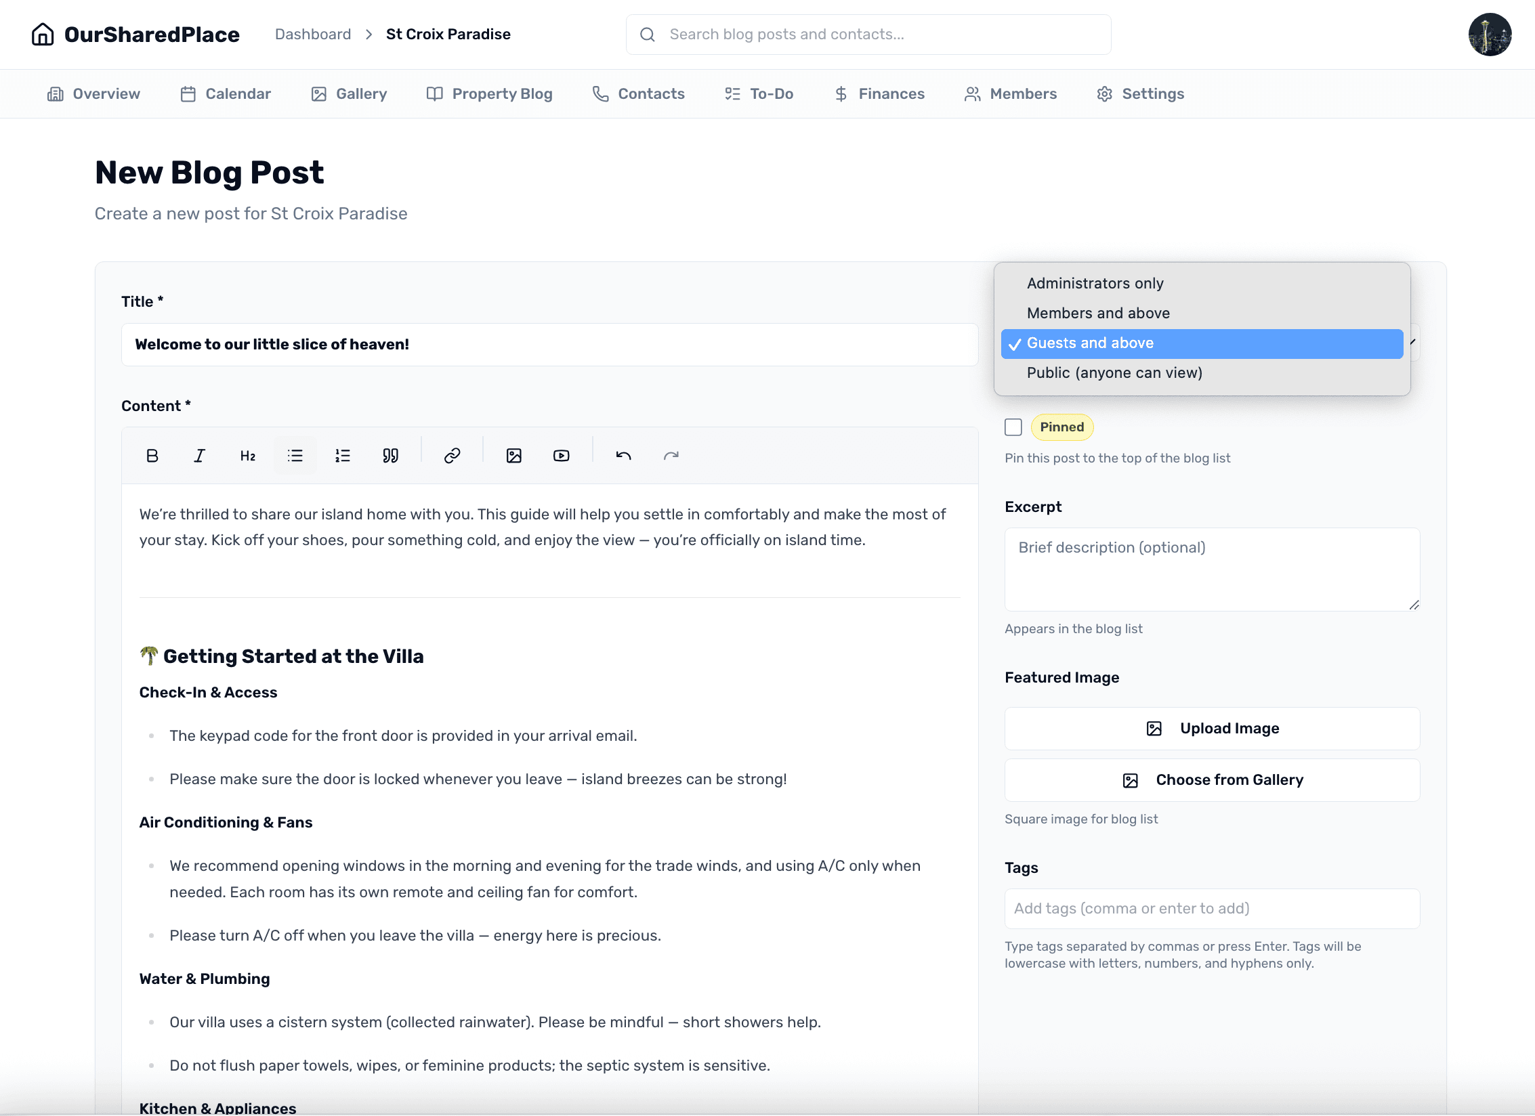Click the Upload Image button

pos(1211,728)
